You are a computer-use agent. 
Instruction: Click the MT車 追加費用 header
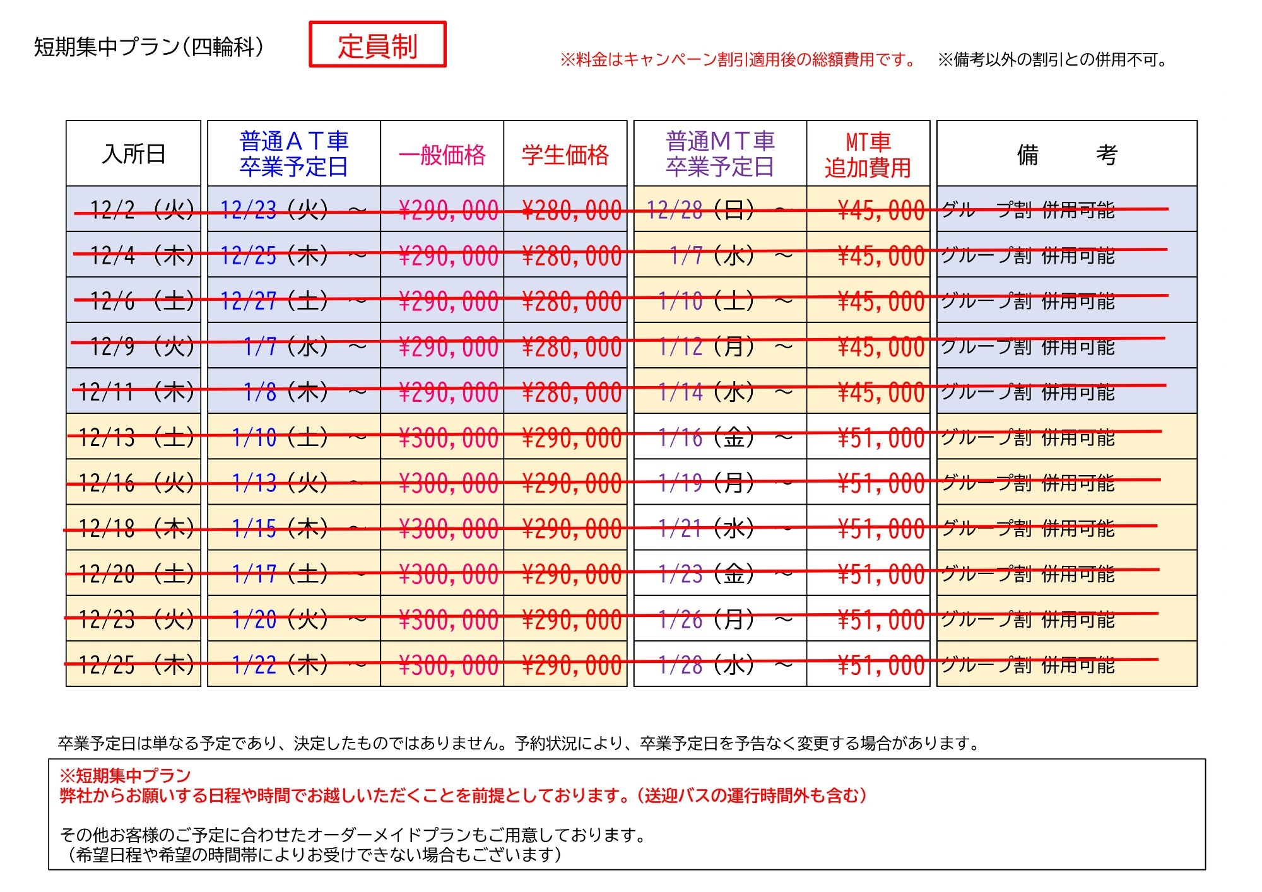(x=868, y=155)
